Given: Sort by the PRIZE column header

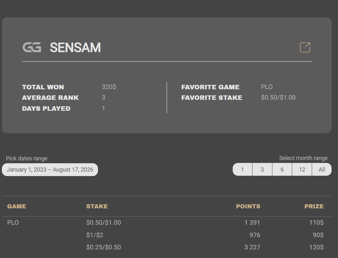Looking at the screenshot, I should [314, 206].
